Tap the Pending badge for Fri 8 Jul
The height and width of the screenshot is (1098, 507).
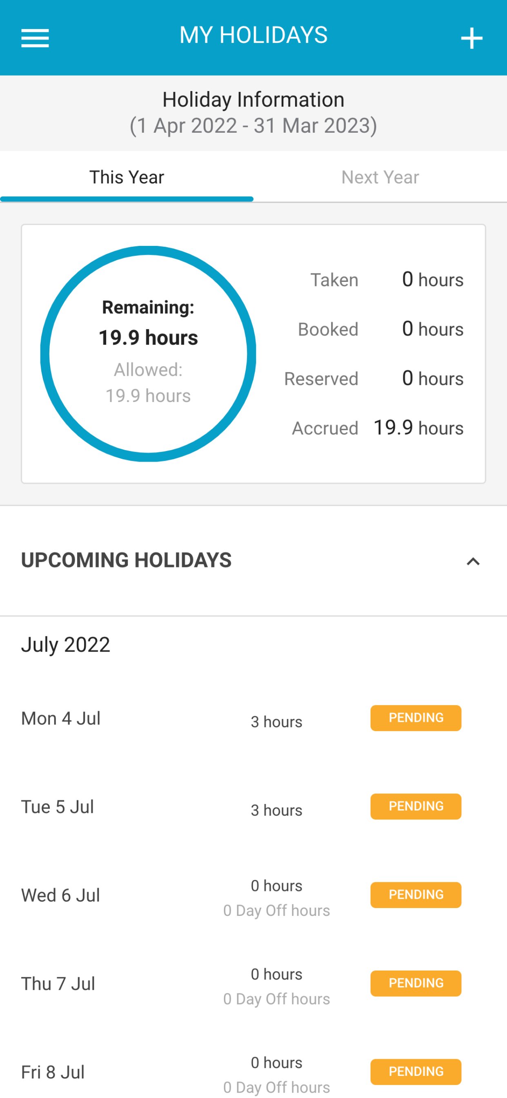click(x=416, y=1071)
